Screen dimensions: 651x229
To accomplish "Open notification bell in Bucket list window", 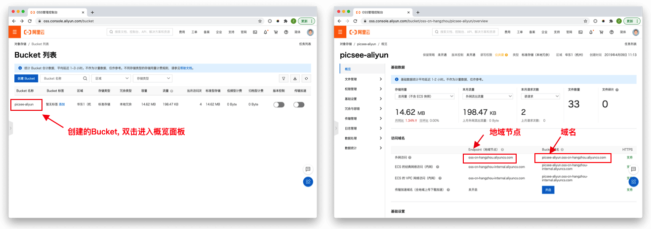I will 266,32.
